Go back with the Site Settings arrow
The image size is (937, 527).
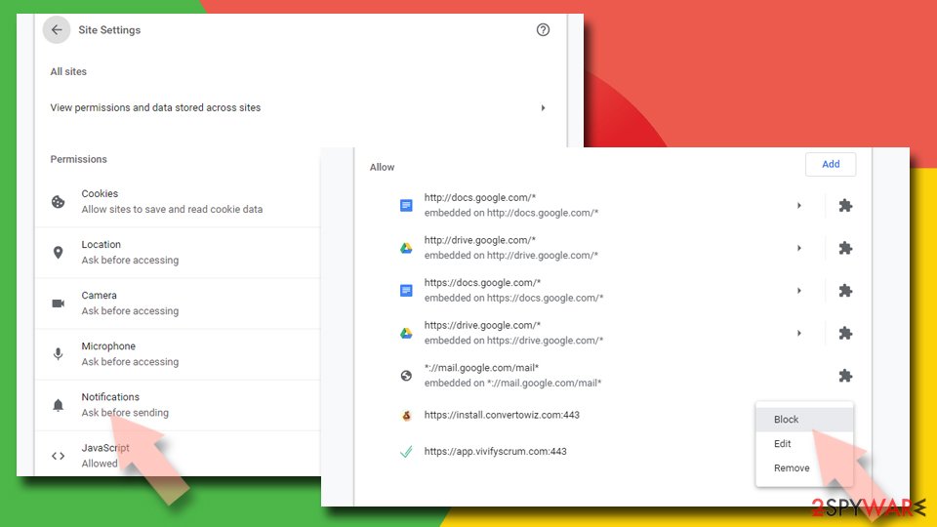57,30
